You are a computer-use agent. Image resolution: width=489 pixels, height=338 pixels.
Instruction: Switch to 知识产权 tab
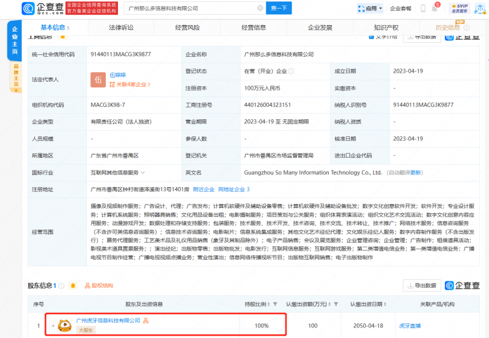(386, 28)
